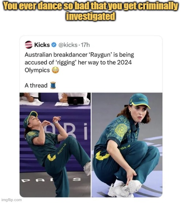Click the blue thread spool emoji
182x203 pixels.
coord(53,85)
